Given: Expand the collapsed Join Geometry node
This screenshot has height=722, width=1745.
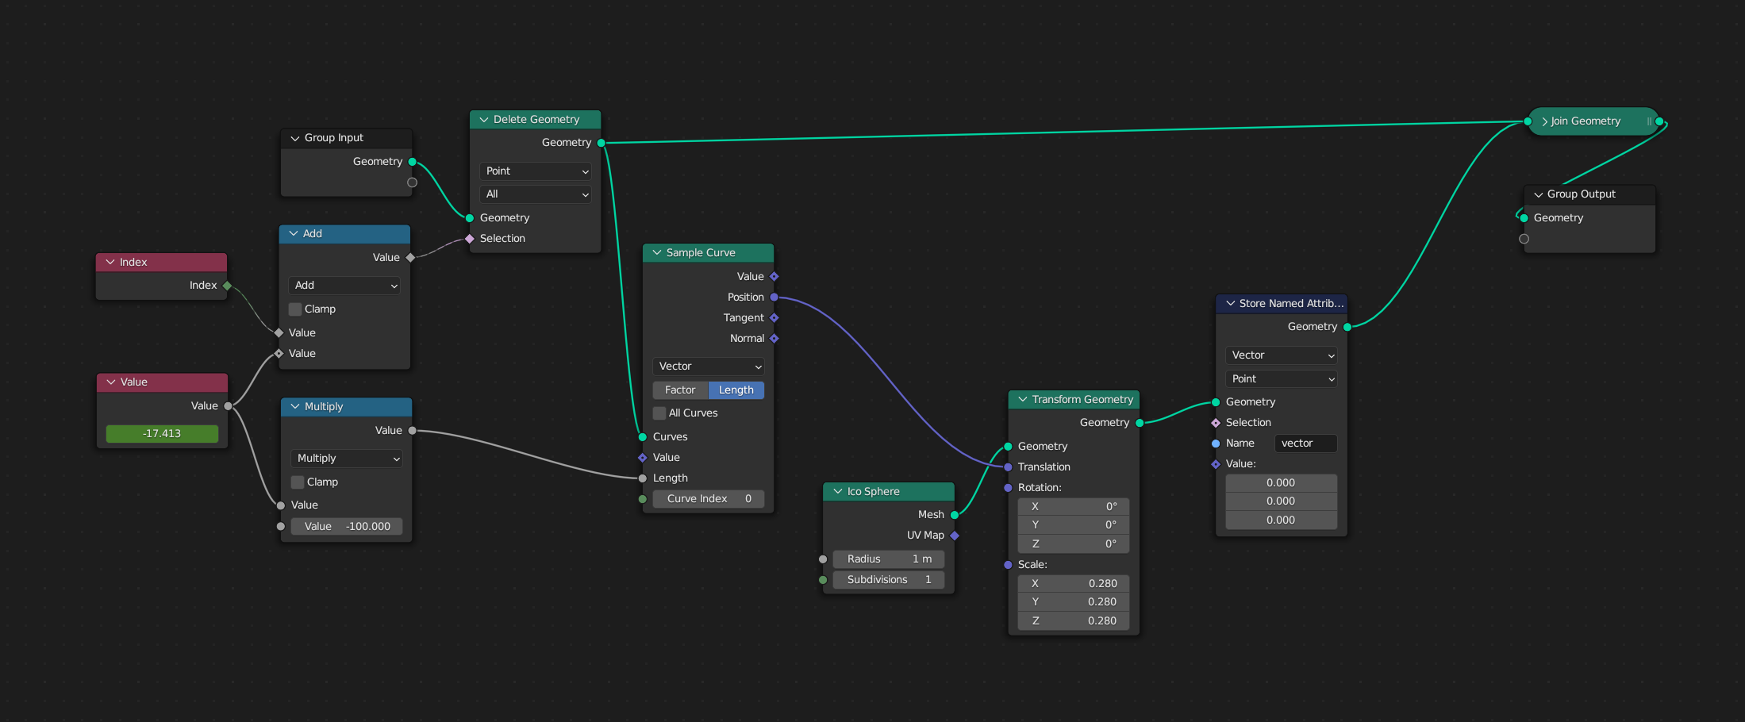Looking at the screenshot, I should tap(1544, 121).
